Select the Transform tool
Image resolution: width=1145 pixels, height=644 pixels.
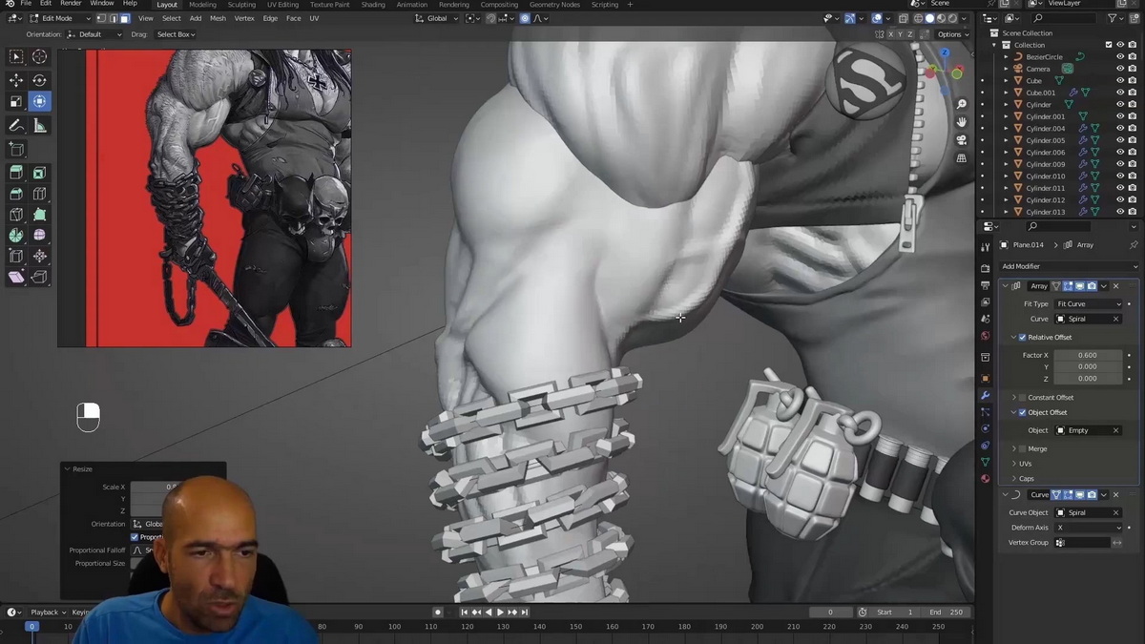click(x=39, y=102)
